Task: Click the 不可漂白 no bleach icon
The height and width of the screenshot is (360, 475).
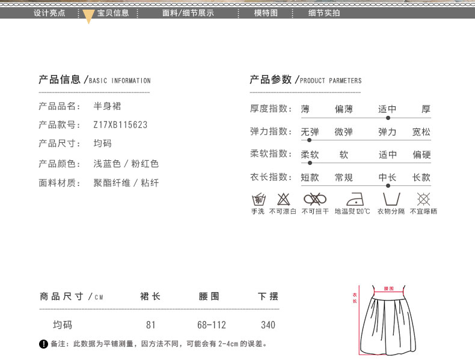Action: (284, 199)
